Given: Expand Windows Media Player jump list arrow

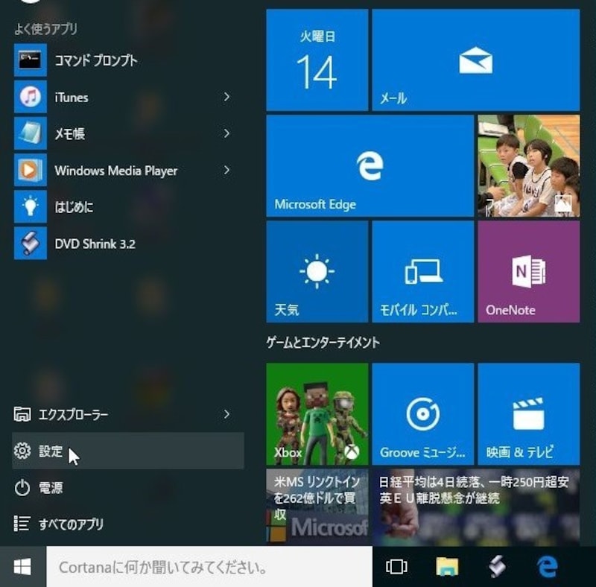Looking at the screenshot, I should [x=226, y=171].
